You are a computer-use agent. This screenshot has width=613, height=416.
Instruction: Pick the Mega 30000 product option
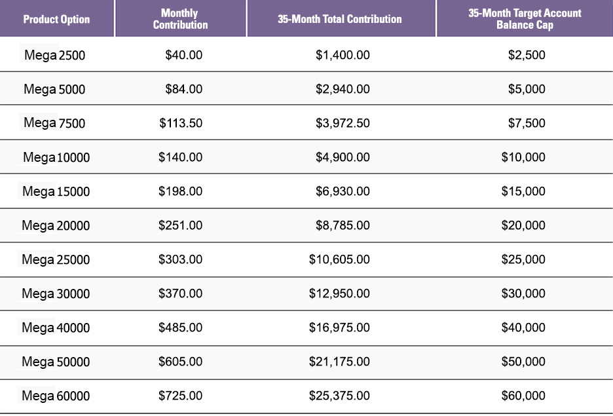[56, 293]
